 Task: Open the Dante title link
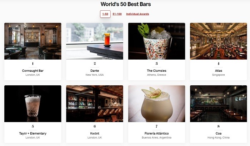pyautogui.click(x=95, y=71)
